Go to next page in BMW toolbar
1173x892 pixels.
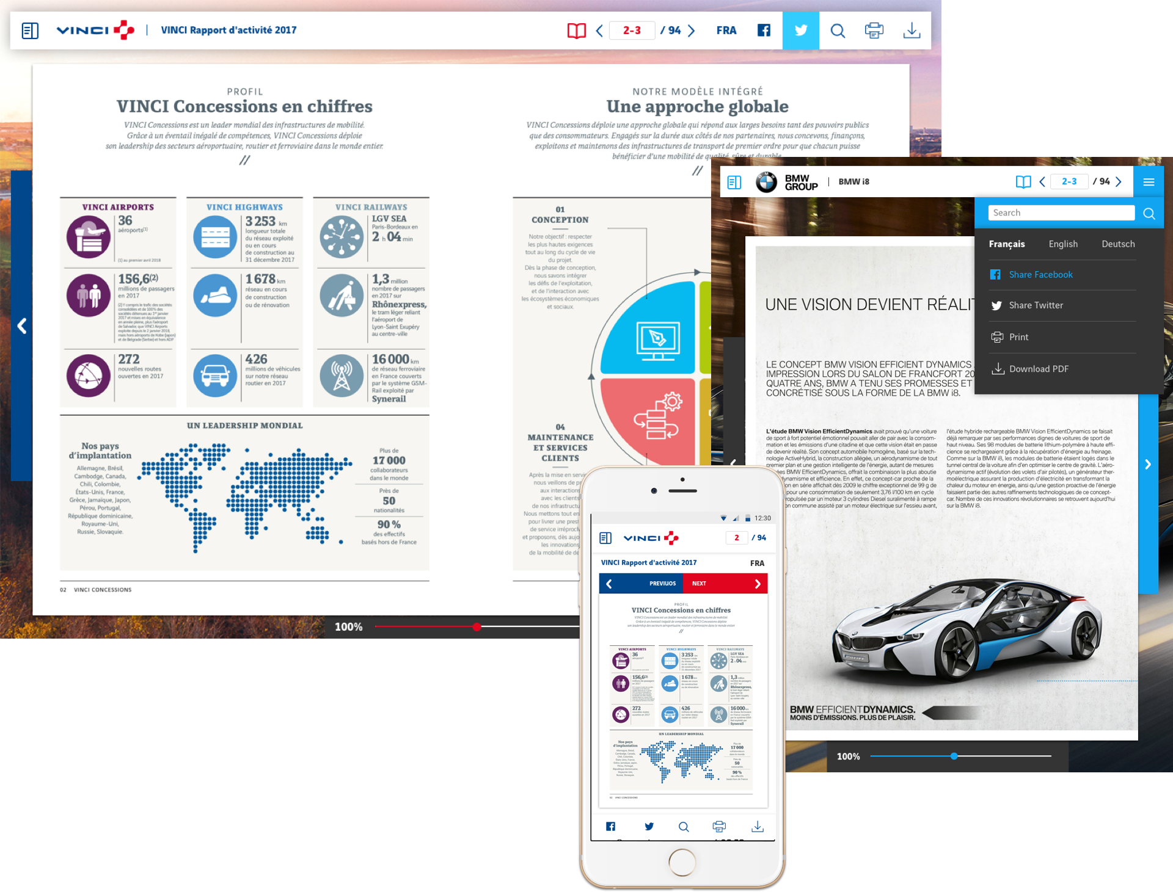(1119, 182)
